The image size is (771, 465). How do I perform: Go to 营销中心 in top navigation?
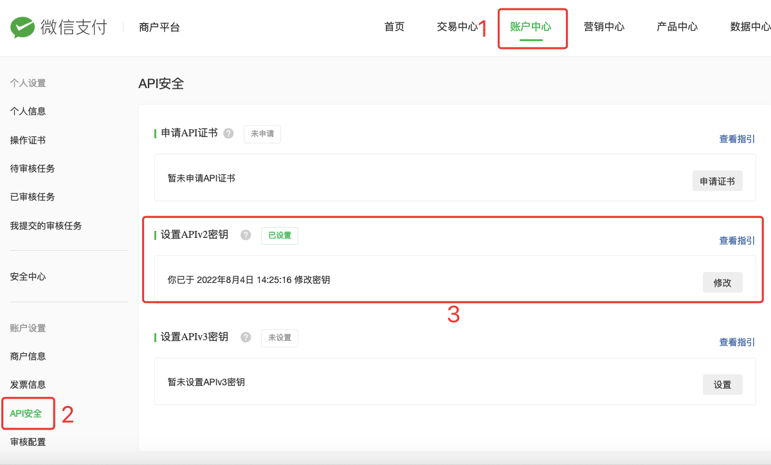[x=604, y=26]
